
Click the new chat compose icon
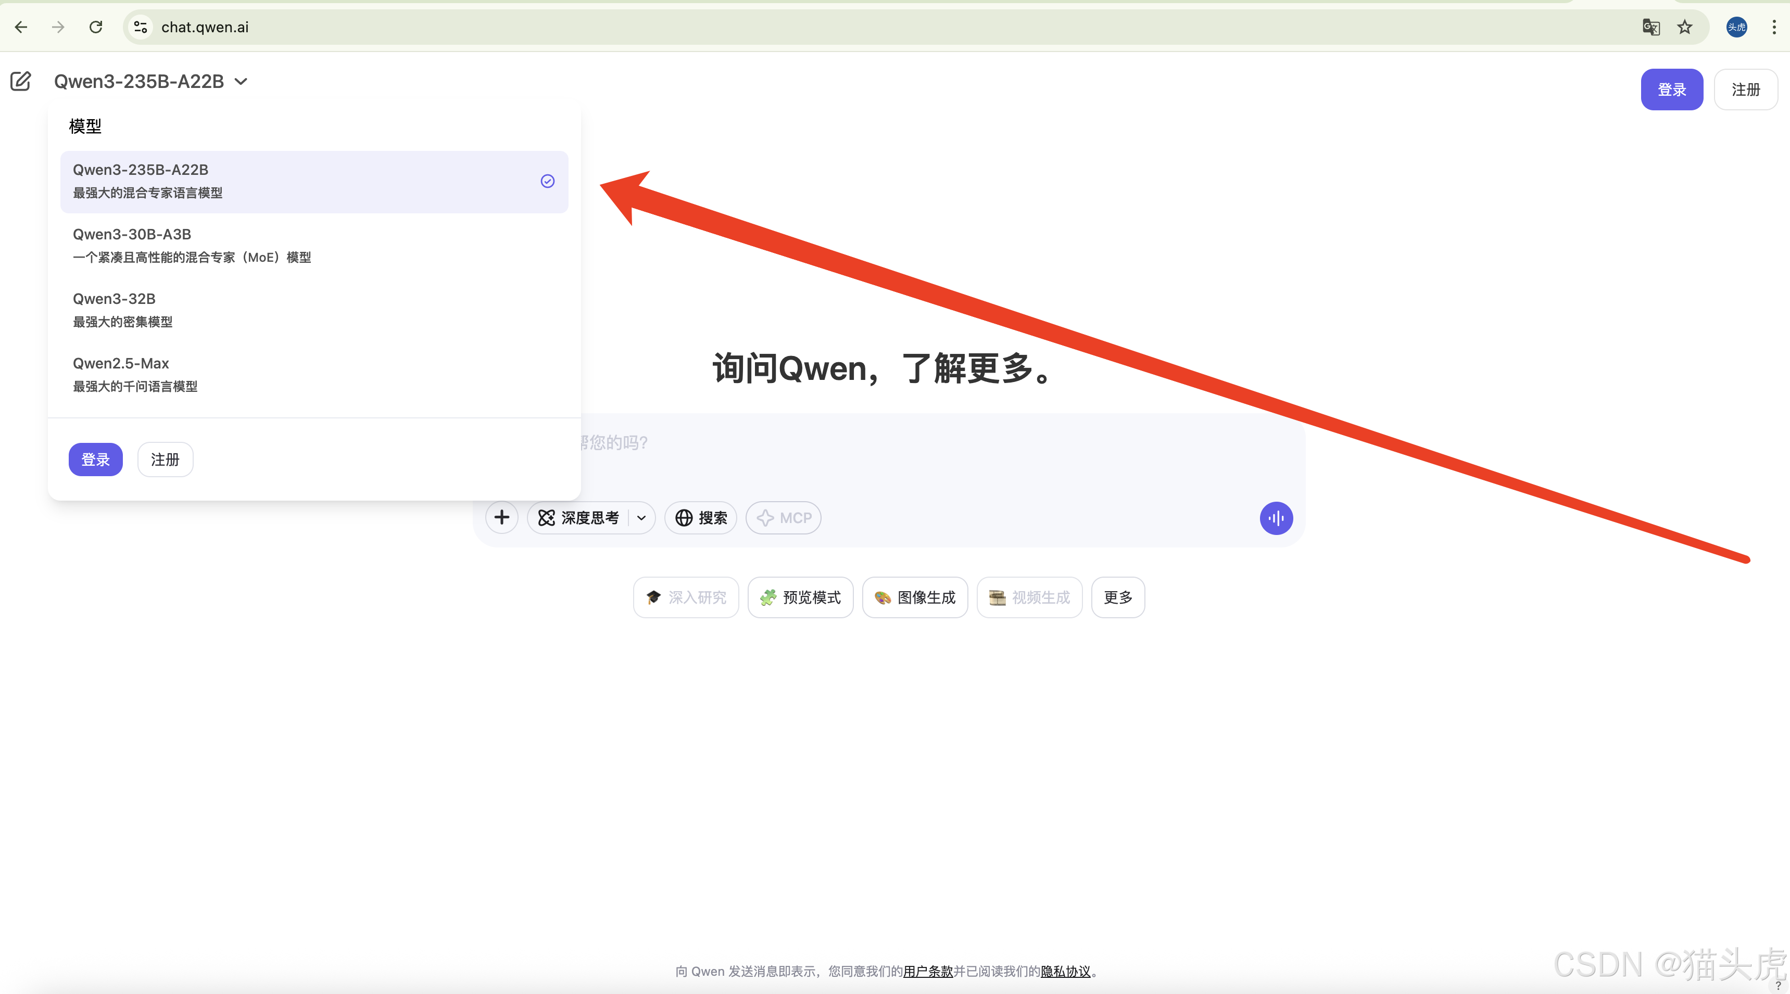21,81
